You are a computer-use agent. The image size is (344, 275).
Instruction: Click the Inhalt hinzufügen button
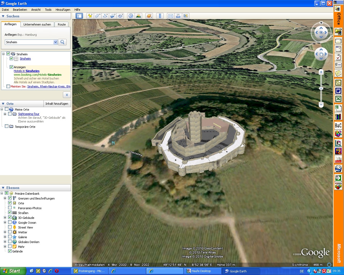point(57,104)
